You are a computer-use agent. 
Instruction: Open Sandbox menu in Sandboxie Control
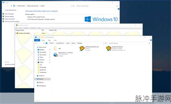click(x=26, y=28)
